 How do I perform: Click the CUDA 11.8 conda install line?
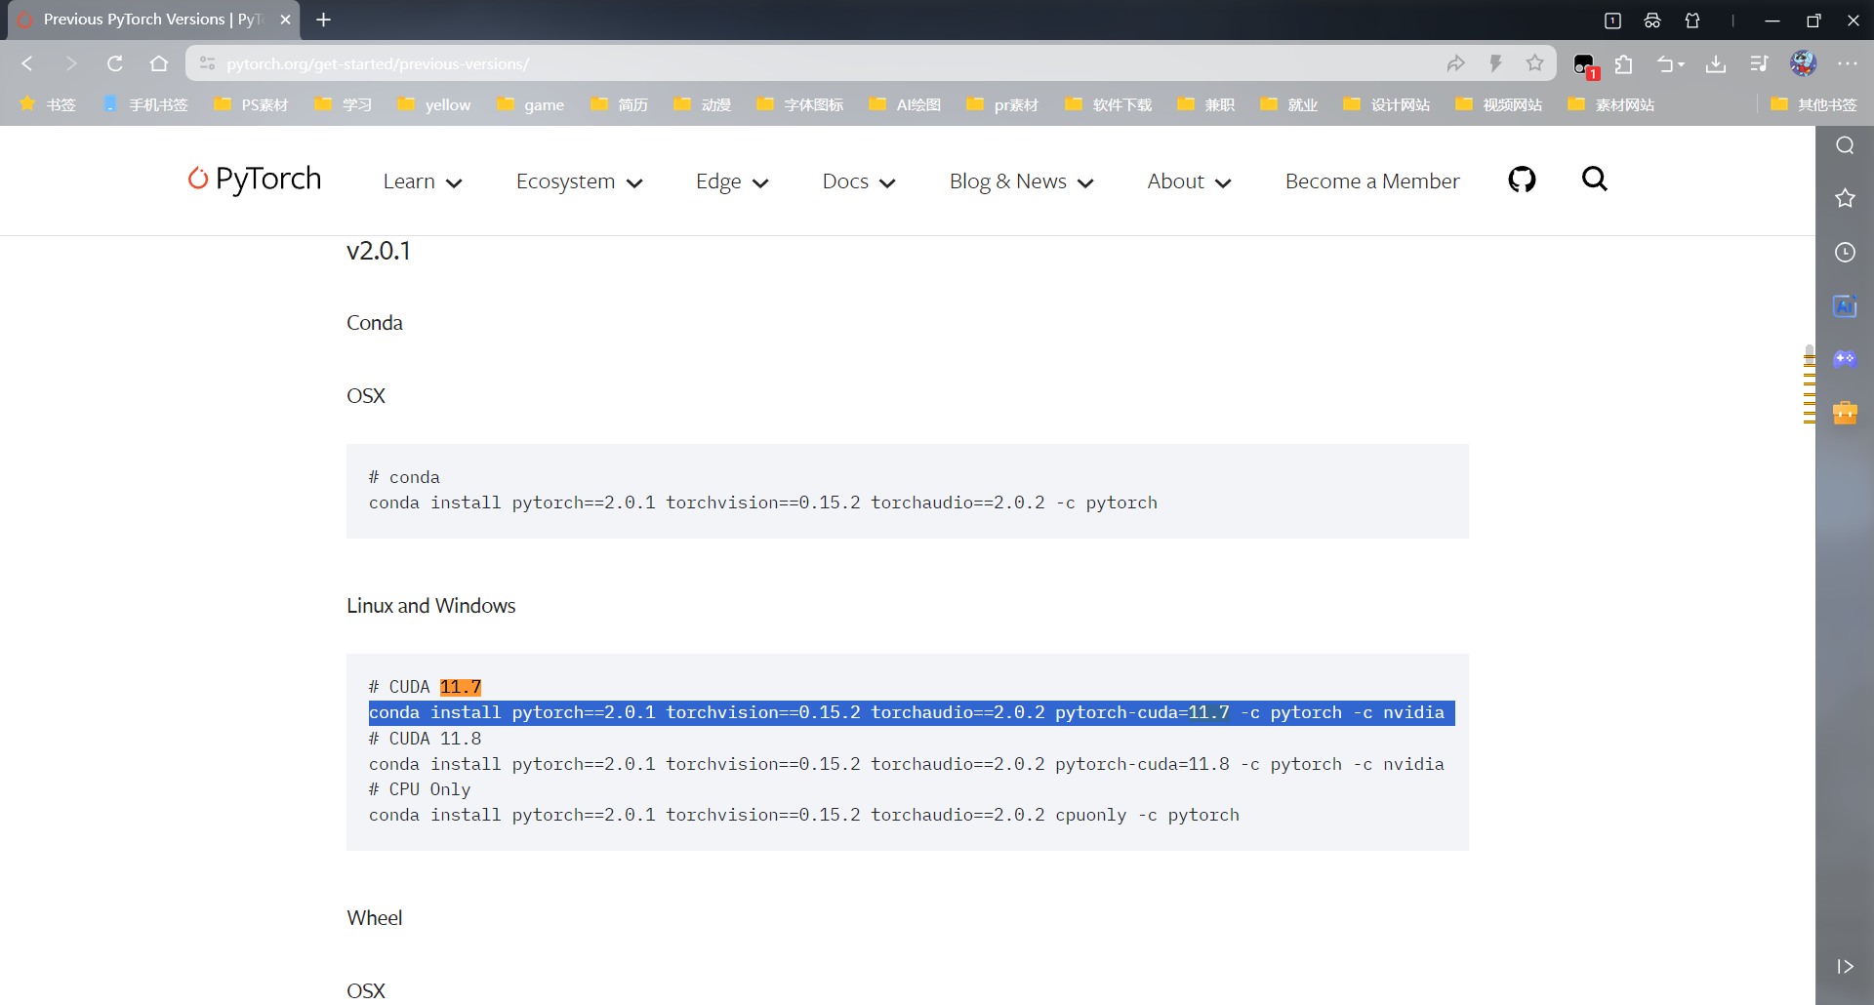click(907, 764)
